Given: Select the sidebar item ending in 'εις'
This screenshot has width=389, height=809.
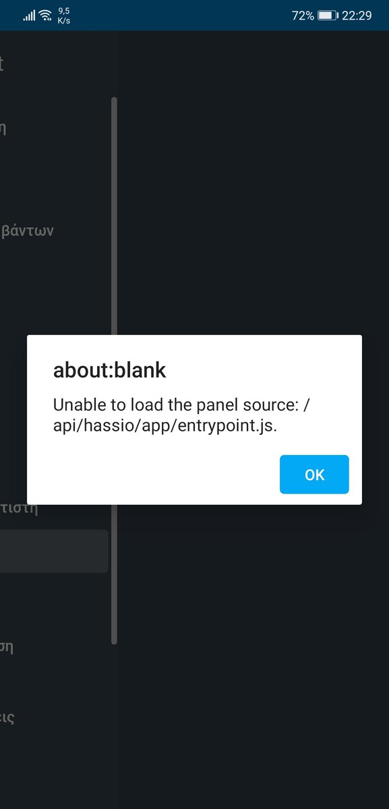Looking at the screenshot, I should pos(7,717).
